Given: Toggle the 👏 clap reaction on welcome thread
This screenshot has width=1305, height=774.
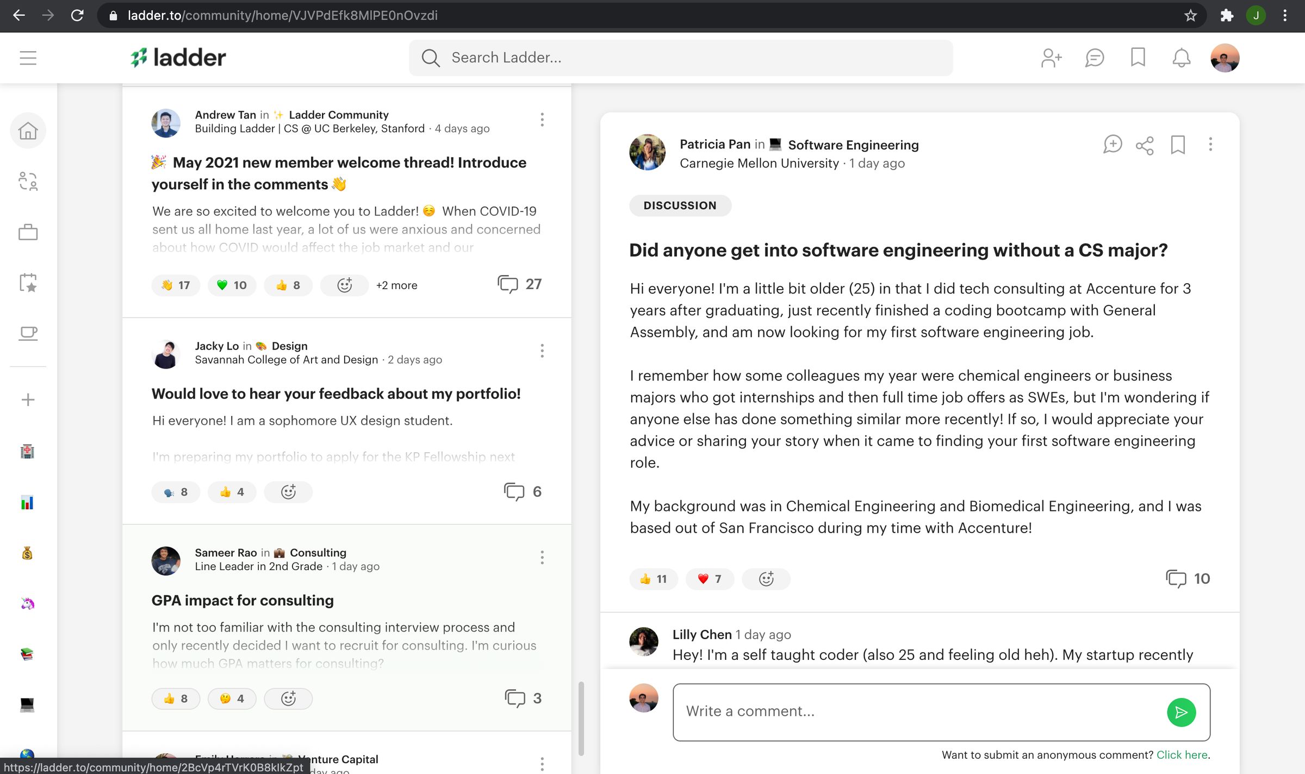Looking at the screenshot, I should tap(175, 285).
